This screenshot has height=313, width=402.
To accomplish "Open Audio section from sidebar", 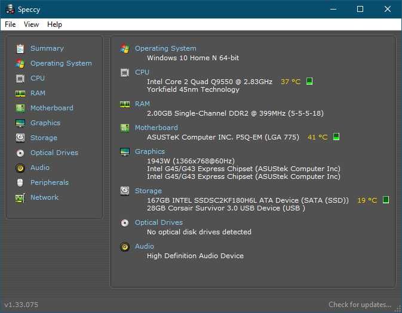I will tap(40, 168).
